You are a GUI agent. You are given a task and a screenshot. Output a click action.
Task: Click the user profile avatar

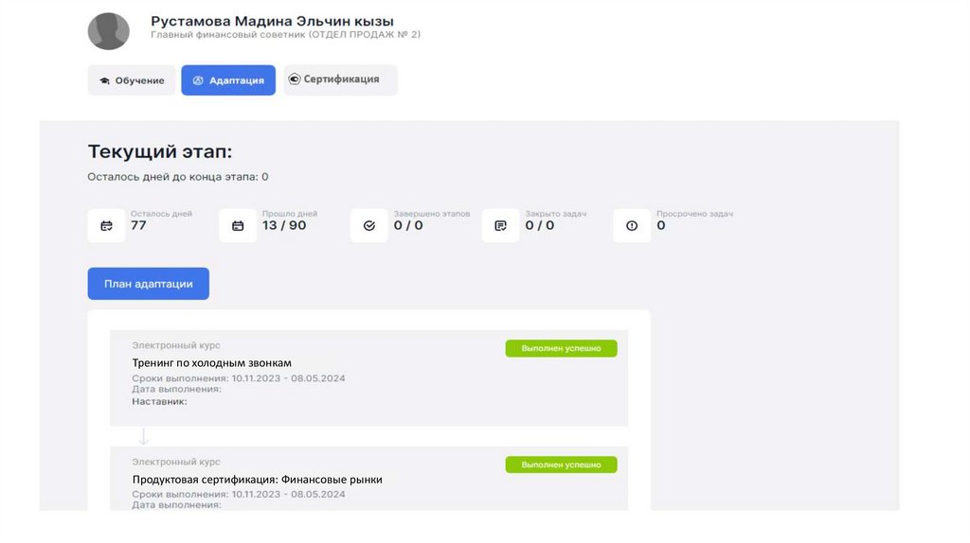point(108,31)
